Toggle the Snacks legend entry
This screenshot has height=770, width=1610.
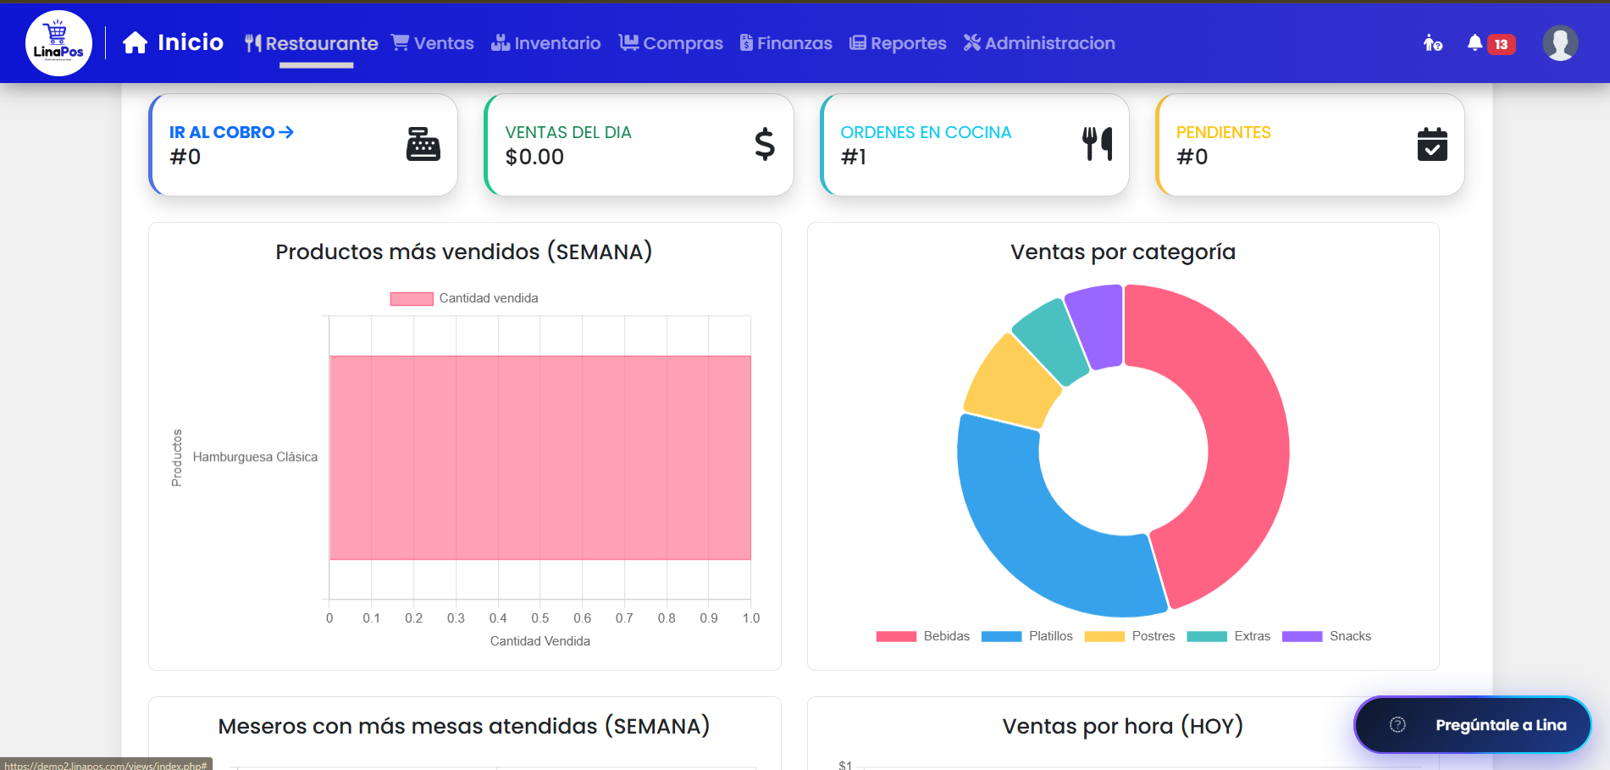(1327, 636)
